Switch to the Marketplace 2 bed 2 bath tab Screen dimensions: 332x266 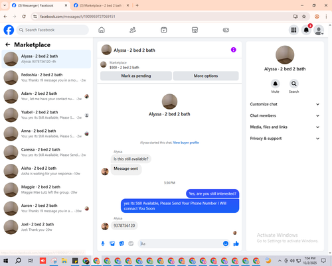[102, 5]
